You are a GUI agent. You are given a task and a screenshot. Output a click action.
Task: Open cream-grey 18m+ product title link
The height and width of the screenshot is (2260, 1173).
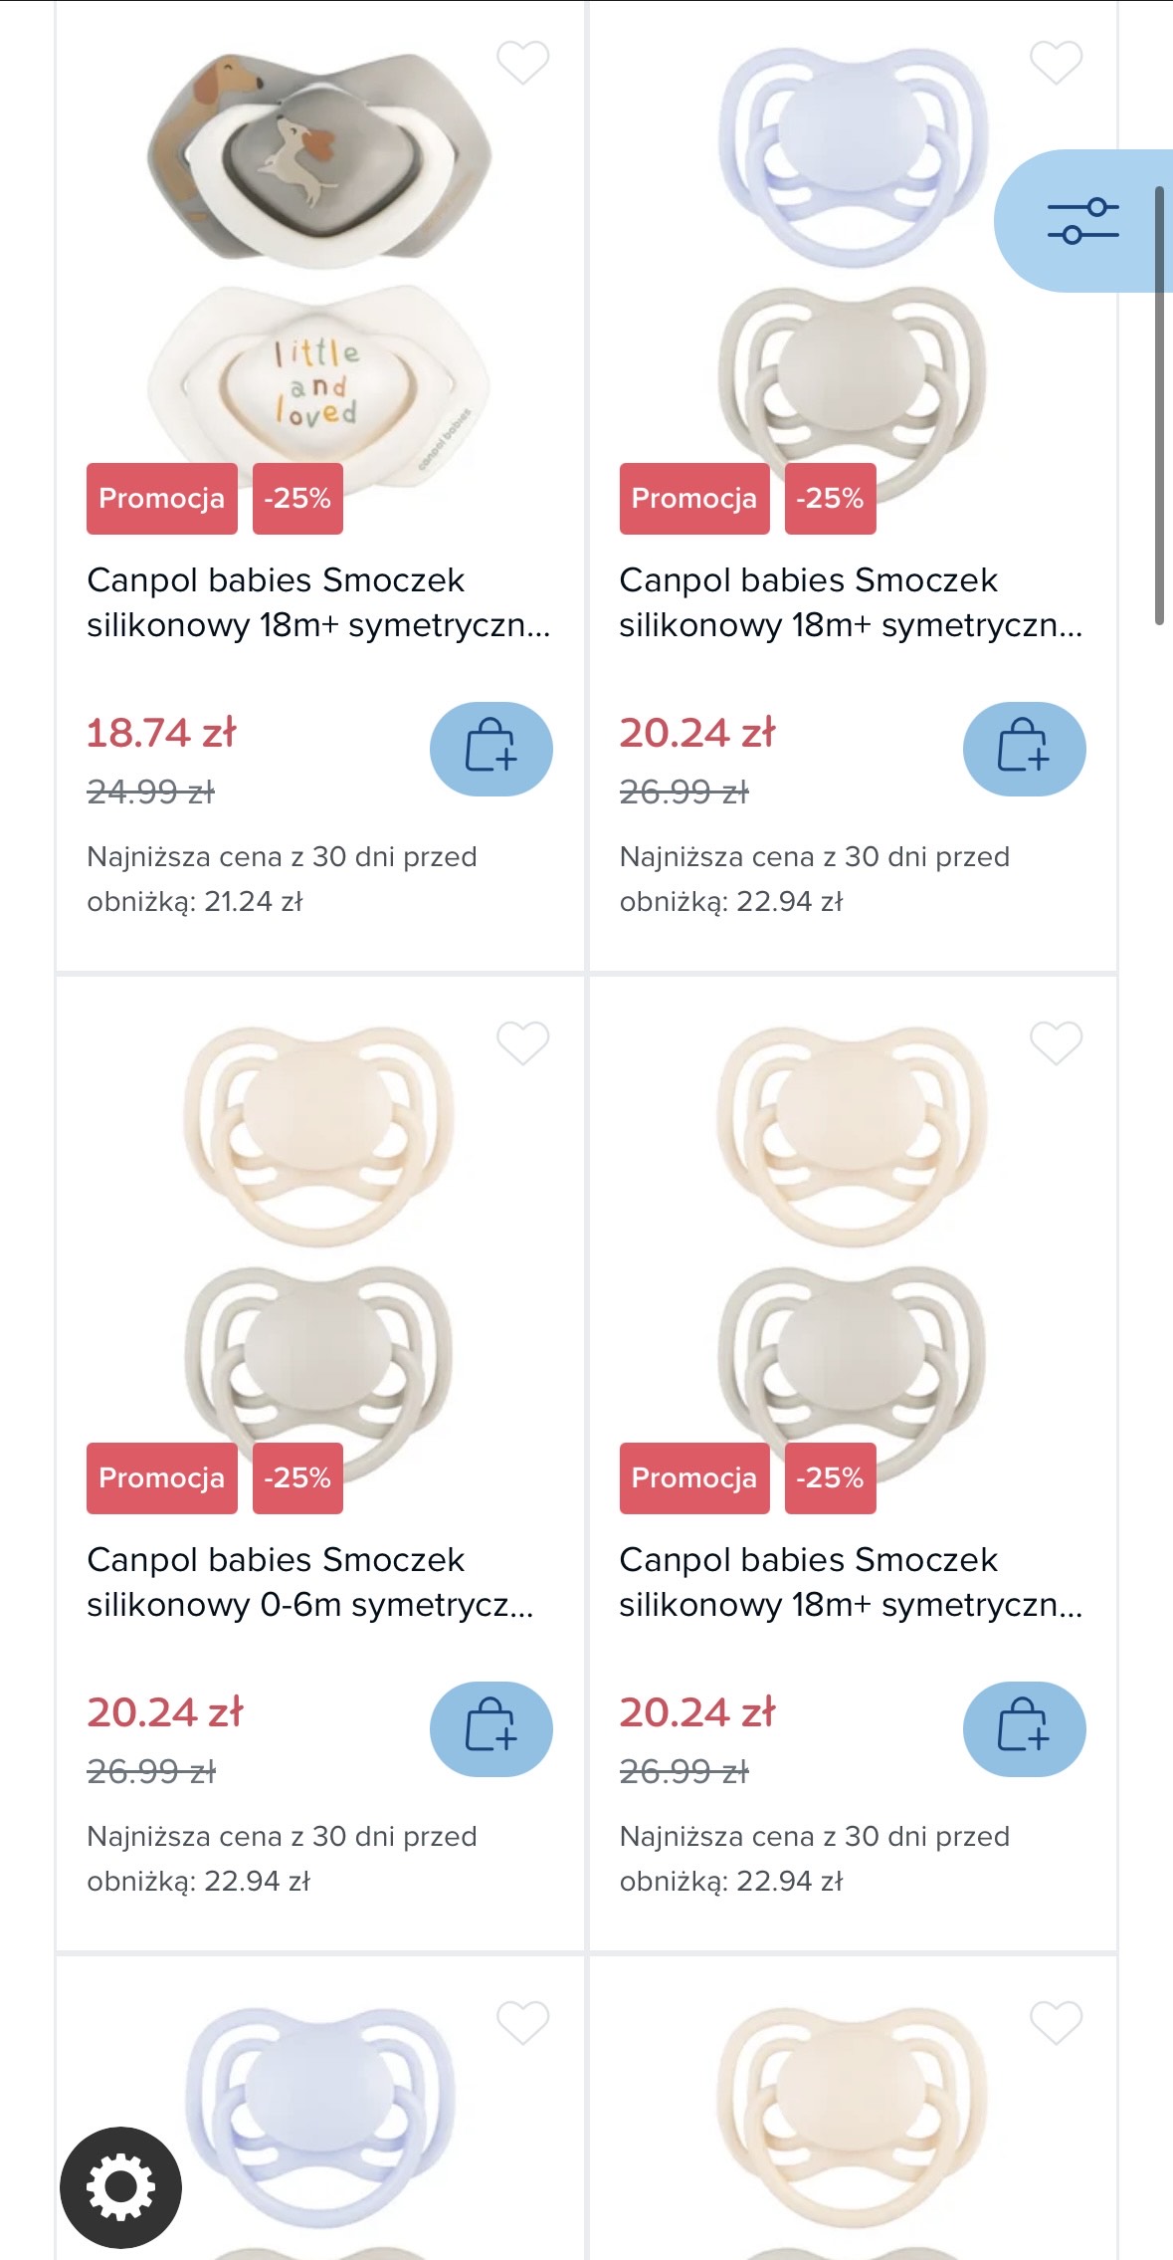[x=851, y=1582]
